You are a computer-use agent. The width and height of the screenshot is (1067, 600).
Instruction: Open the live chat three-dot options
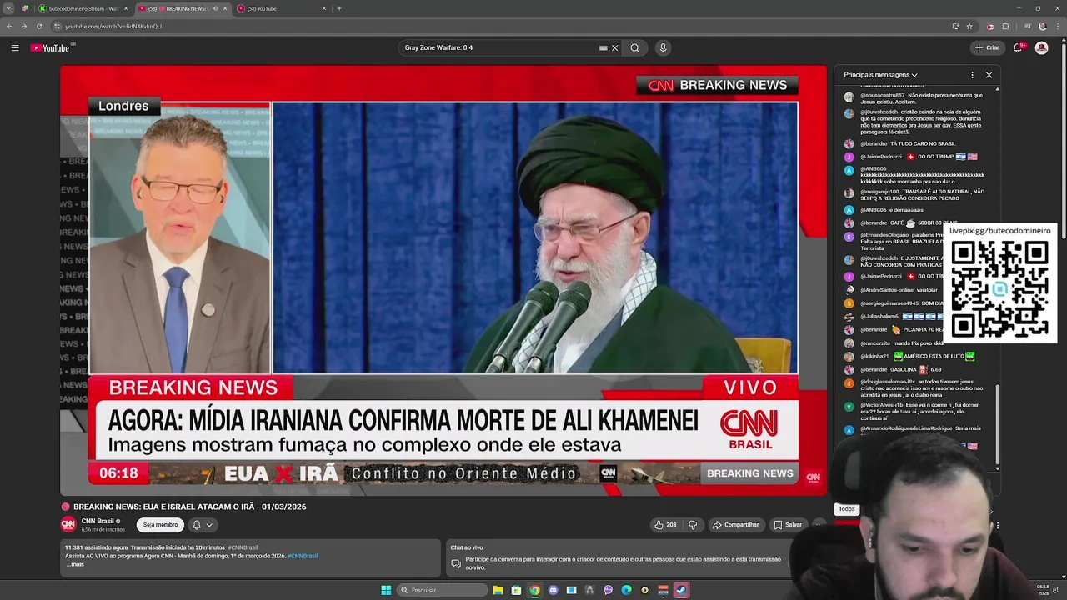click(x=972, y=75)
